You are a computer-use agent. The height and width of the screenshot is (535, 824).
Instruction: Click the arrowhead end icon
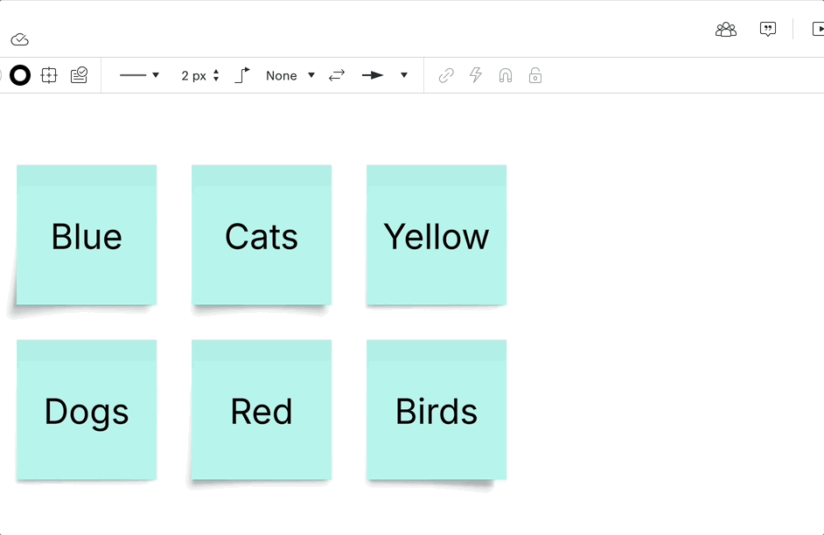[374, 75]
